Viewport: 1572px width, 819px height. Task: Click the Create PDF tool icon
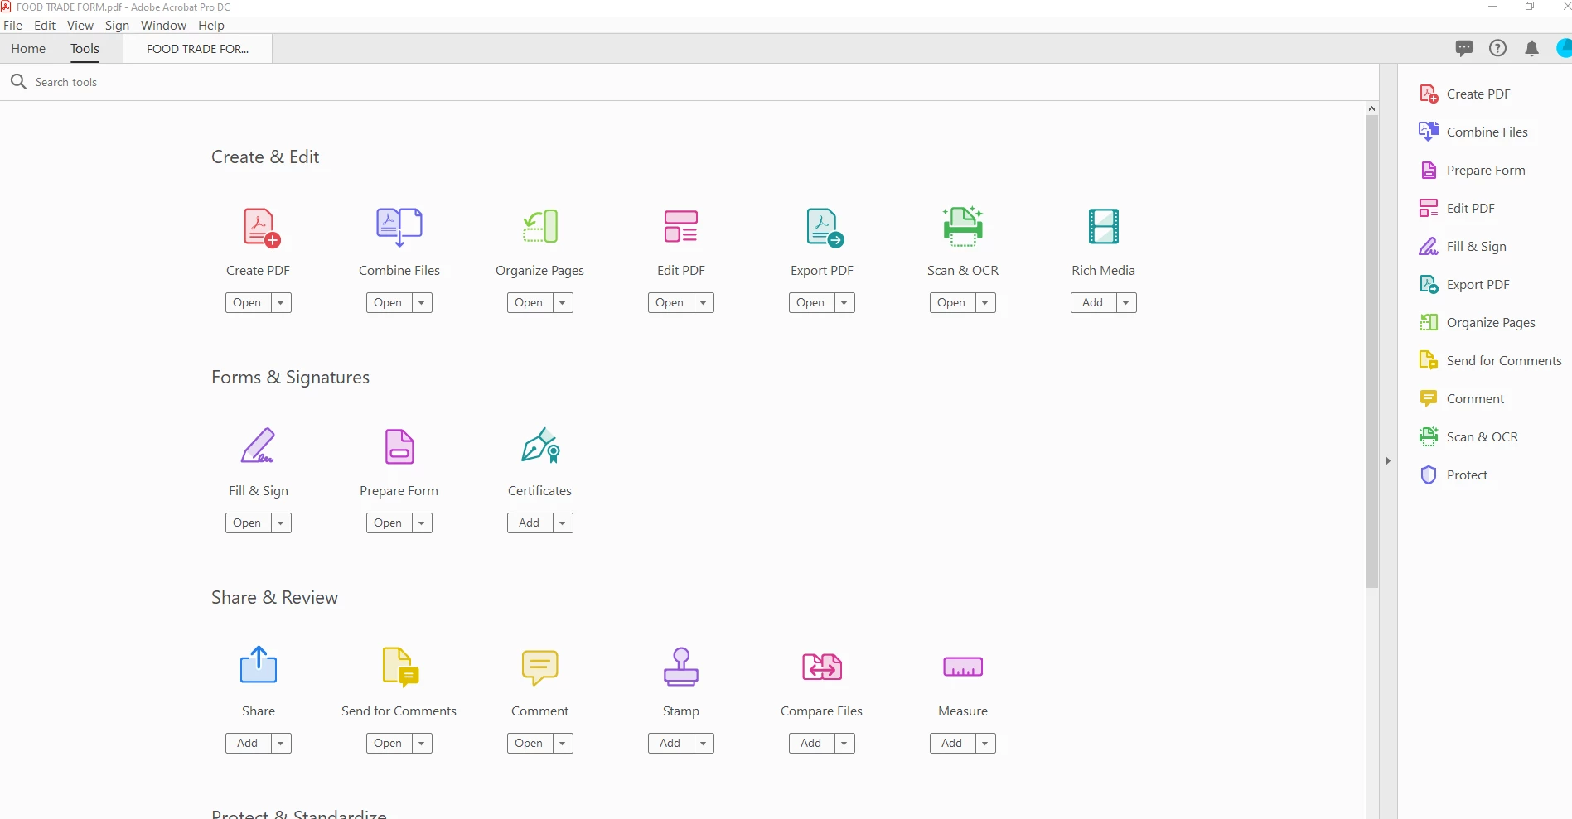261,228
